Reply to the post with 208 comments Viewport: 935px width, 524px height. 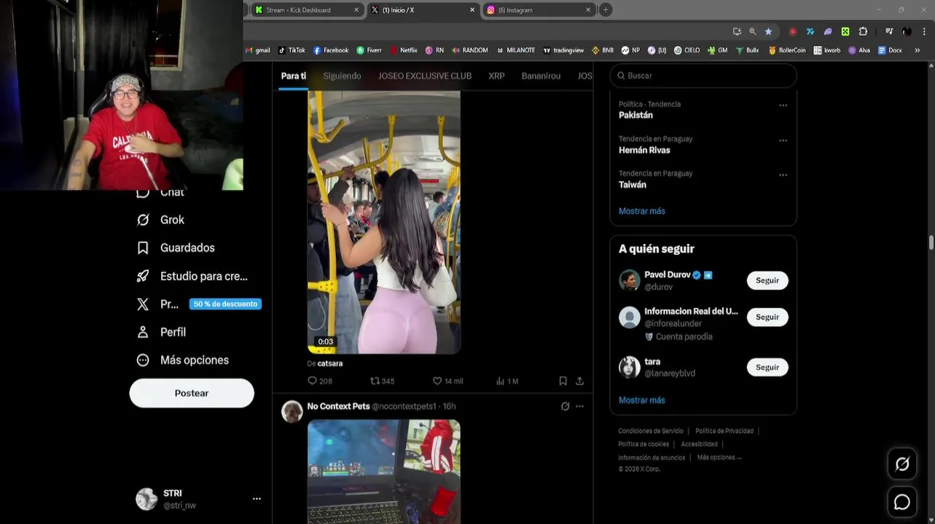pyautogui.click(x=320, y=381)
